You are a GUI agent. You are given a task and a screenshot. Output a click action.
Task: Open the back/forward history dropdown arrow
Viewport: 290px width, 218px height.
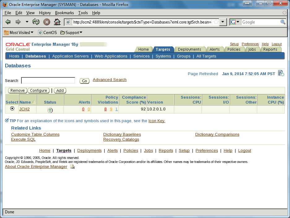(x=27, y=22)
